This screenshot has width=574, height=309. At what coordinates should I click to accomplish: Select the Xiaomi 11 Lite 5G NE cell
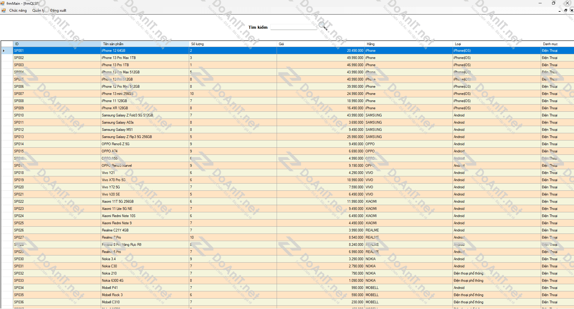[145, 209]
